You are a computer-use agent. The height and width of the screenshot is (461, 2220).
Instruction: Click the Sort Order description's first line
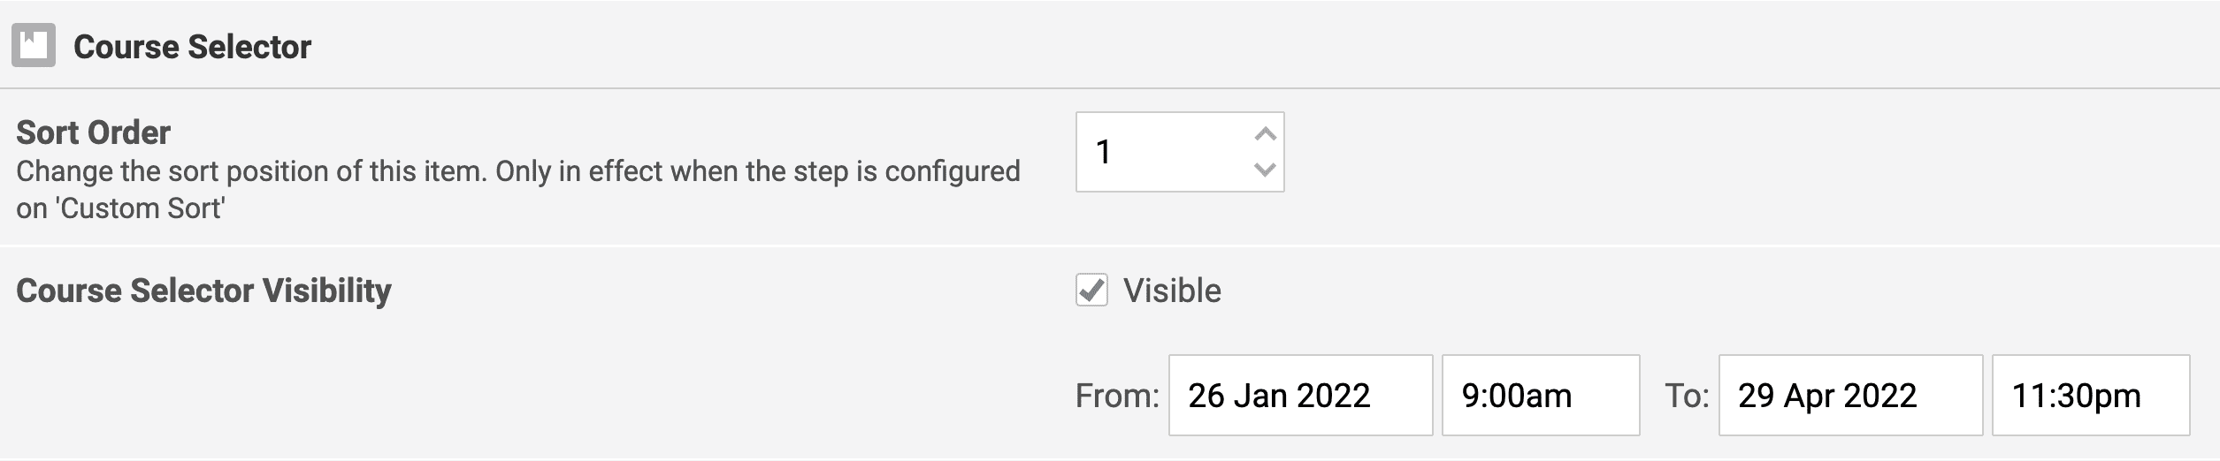pos(517,171)
